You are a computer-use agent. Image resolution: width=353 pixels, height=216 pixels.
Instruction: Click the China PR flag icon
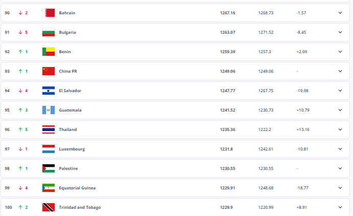(48, 71)
